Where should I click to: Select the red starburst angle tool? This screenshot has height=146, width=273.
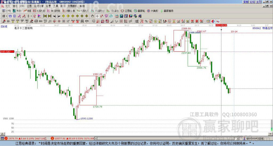pyautogui.click(x=59, y=21)
